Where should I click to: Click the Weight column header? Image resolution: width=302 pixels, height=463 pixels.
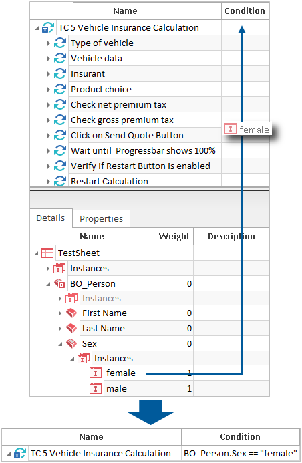click(174, 237)
